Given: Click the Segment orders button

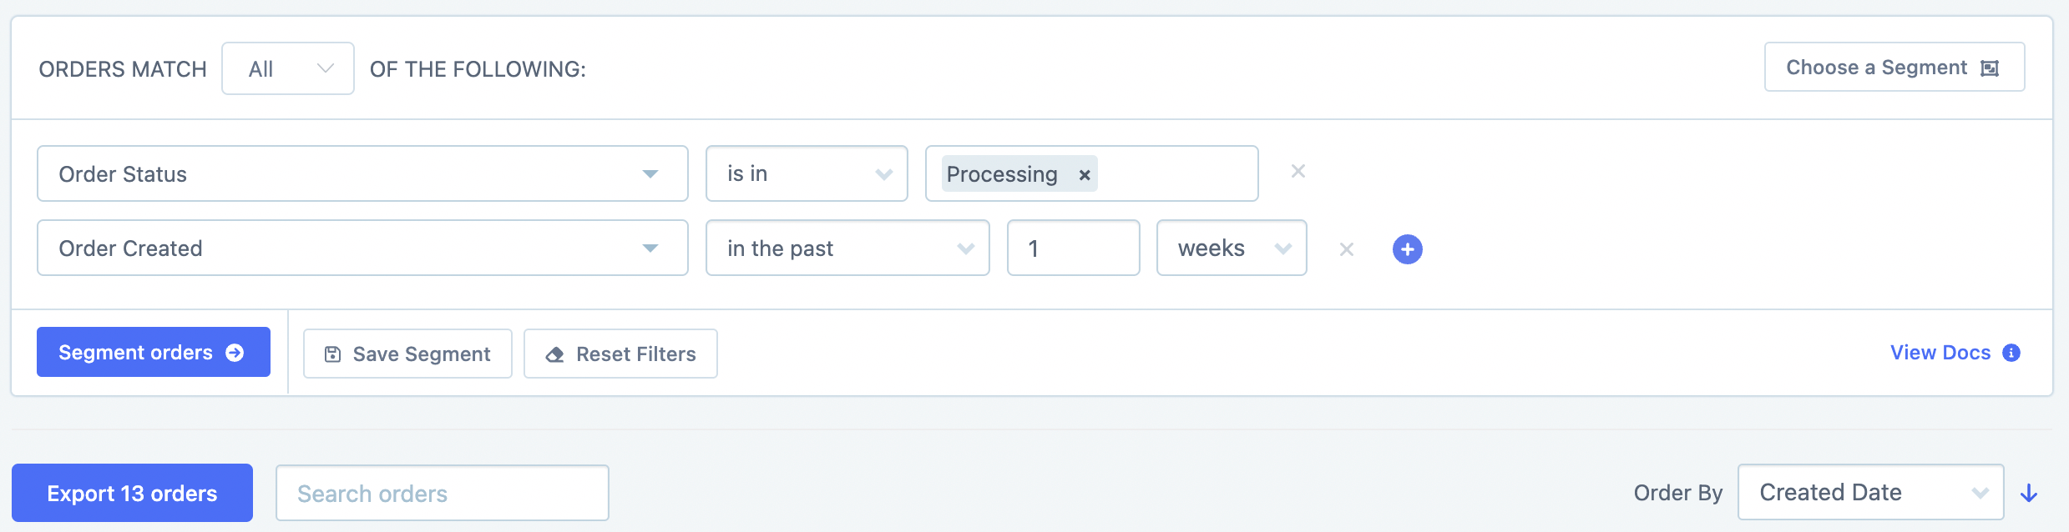Looking at the screenshot, I should (x=153, y=352).
